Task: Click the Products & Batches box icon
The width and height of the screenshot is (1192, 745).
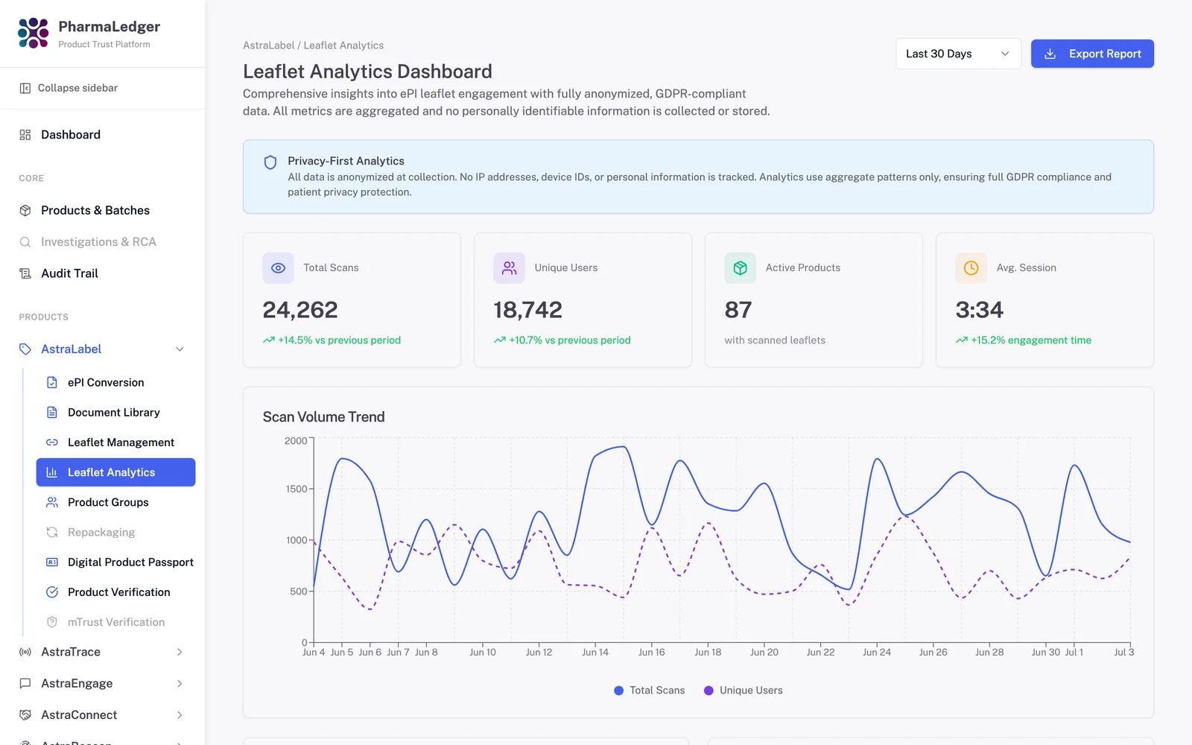Action: coord(25,211)
